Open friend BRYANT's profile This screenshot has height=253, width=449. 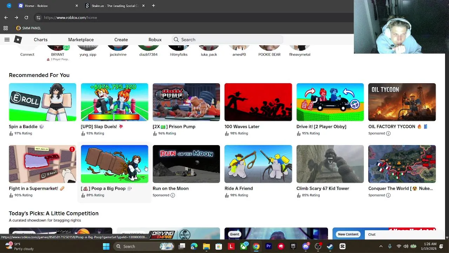pyautogui.click(x=58, y=52)
